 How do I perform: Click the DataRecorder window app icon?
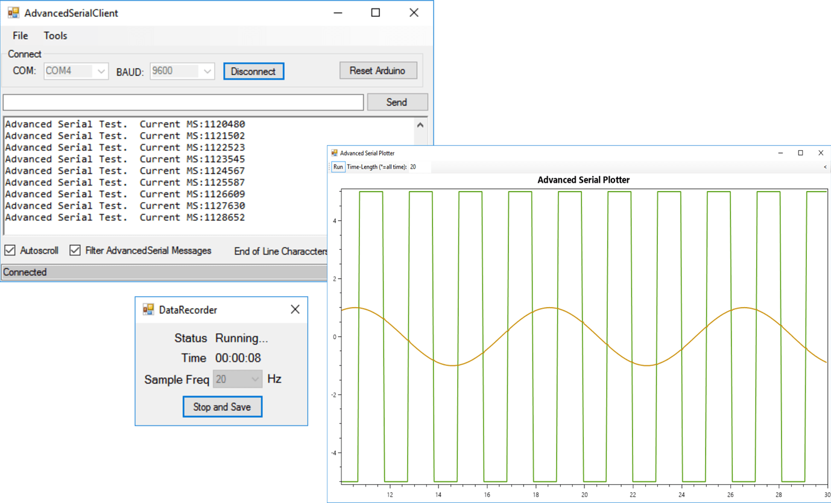point(148,309)
